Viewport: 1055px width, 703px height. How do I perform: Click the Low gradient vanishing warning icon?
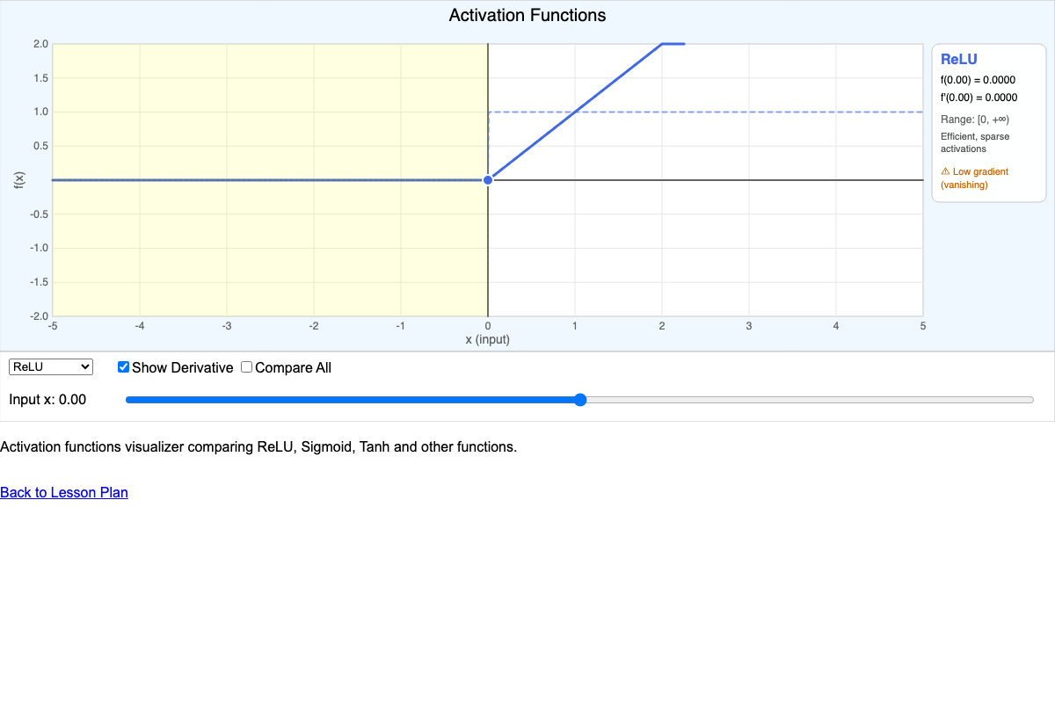(947, 171)
